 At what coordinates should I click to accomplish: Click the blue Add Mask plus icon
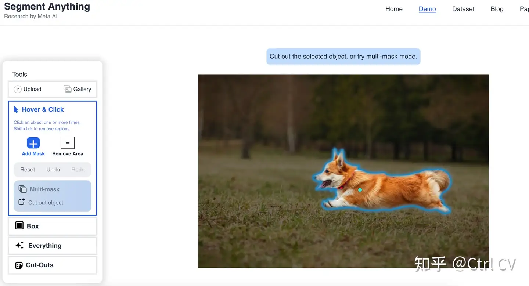[x=33, y=143]
